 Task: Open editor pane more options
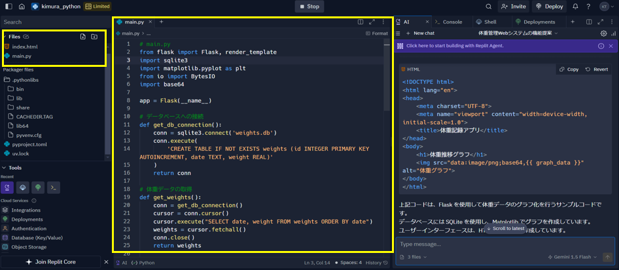pos(383,22)
